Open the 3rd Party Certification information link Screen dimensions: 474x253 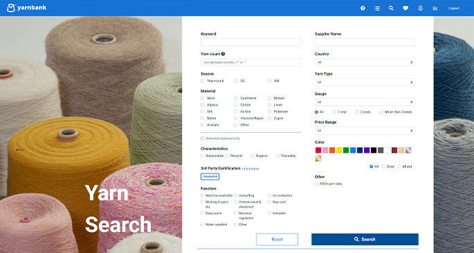tap(250, 169)
